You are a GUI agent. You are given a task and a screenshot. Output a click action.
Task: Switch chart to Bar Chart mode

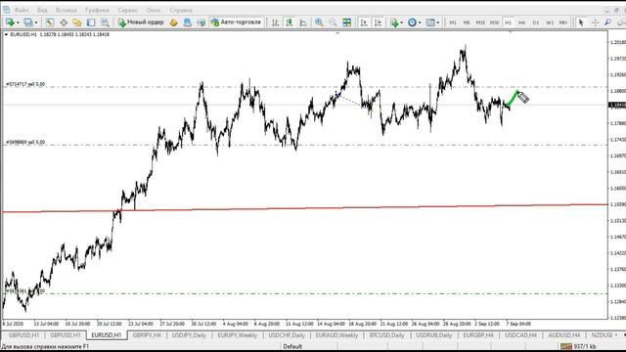[275, 22]
